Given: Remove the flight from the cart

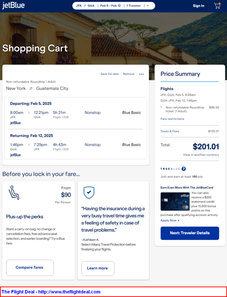Looking at the screenshot, I should click(x=129, y=74).
